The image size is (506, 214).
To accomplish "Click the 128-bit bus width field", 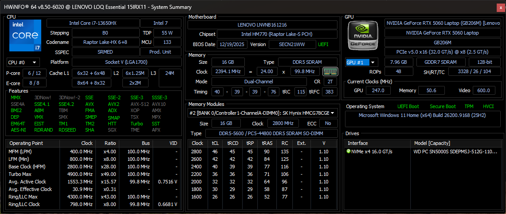I will (485, 62).
